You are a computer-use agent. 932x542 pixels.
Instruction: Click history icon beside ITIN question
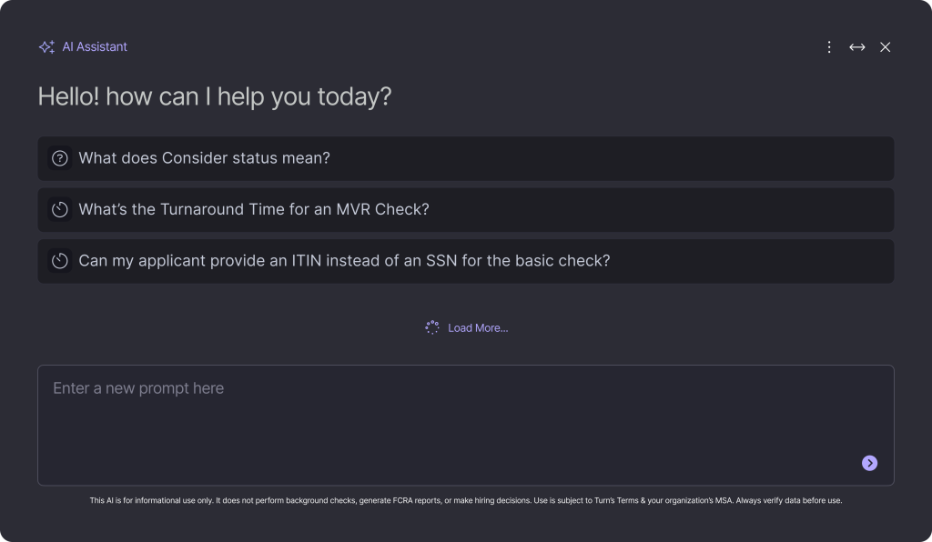pos(60,261)
